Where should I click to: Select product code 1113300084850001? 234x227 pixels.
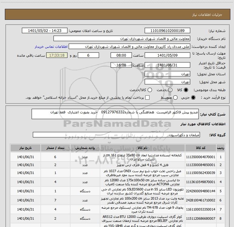coord(201,165)
